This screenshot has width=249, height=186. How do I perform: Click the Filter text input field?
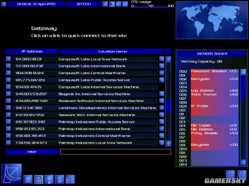115,152
